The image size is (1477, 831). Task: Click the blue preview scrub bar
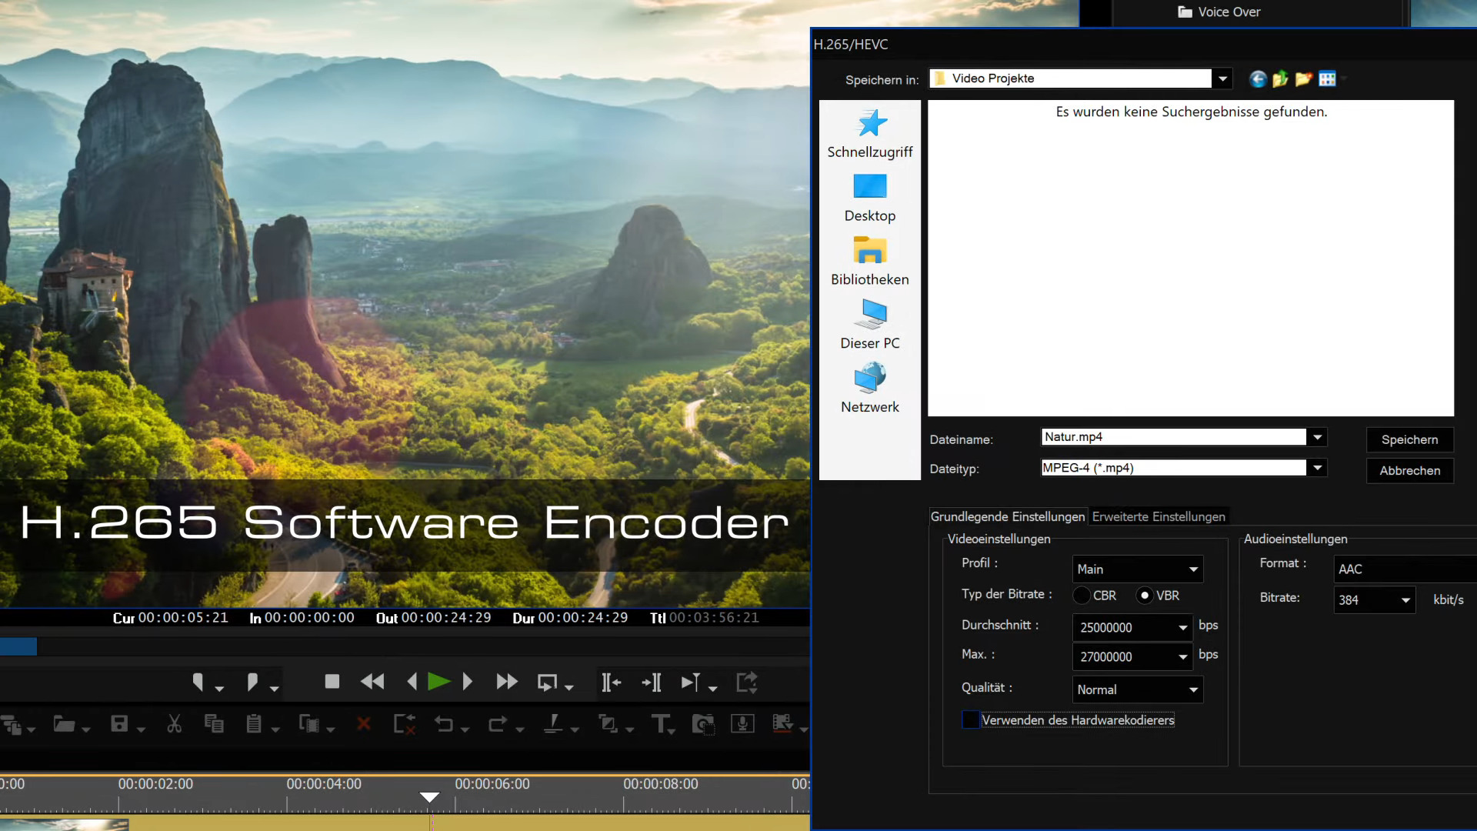pos(18,647)
